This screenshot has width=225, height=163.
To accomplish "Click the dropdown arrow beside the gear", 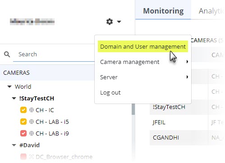I will coord(119,22).
